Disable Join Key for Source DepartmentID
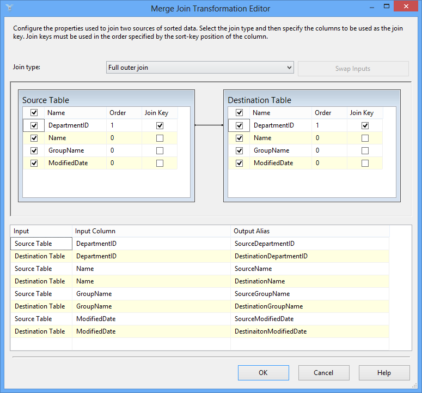 pyautogui.click(x=160, y=125)
